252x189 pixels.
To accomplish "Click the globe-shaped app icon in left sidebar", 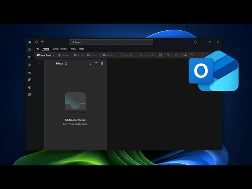I will [30, 87].
